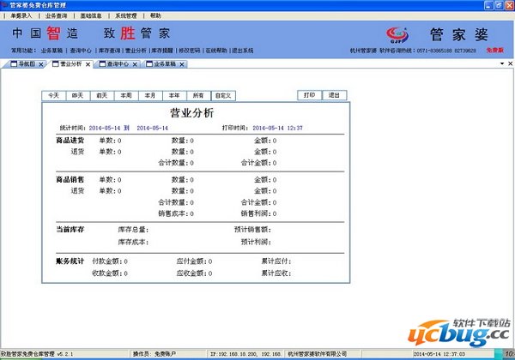The image size is (515, 360).
Task: Click the 业务草稿 shortcut link in 常用功能
Action: [x=51, y=51]
